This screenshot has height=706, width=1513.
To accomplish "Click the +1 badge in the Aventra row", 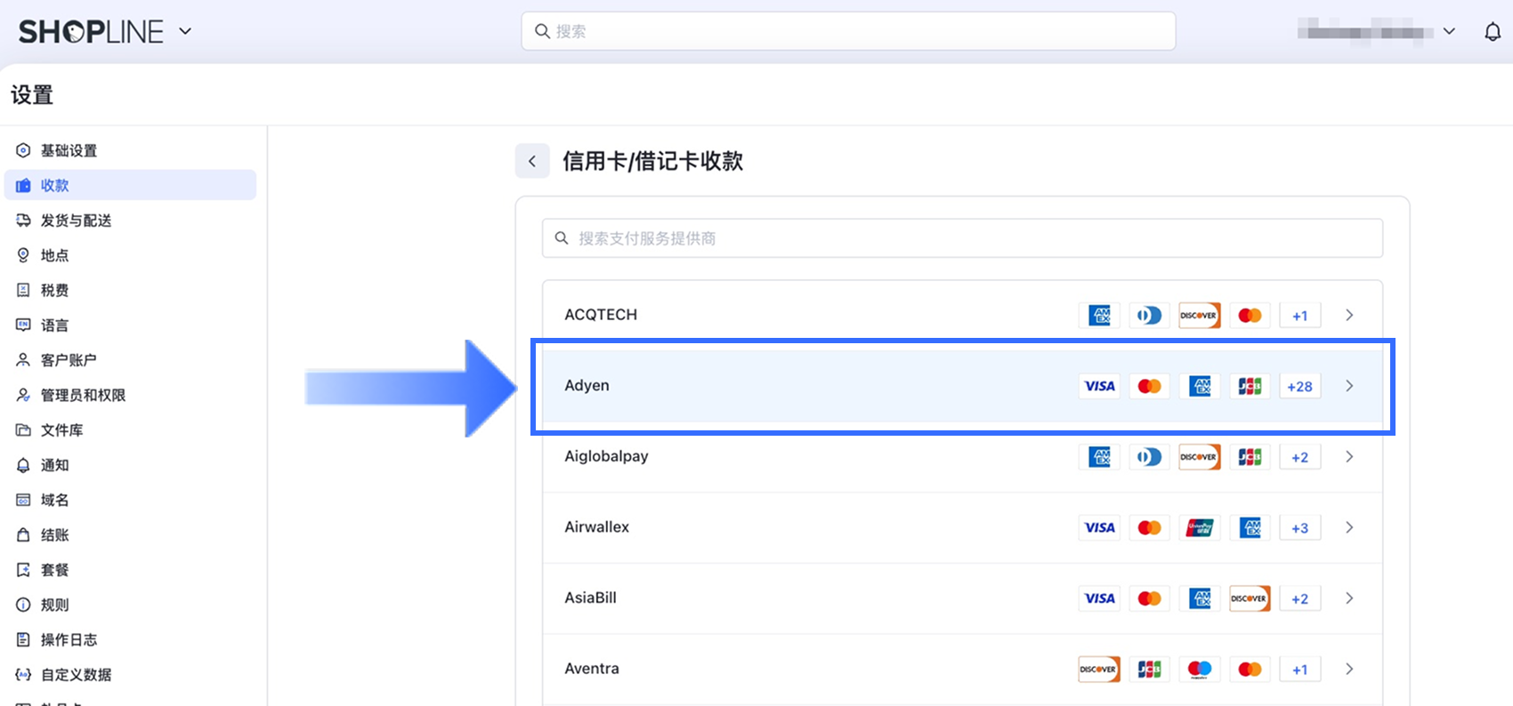I will coord(1299,669).
